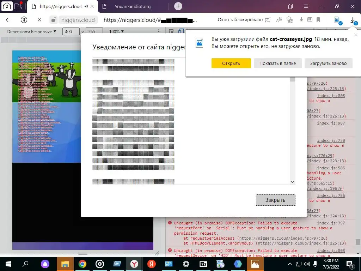Activate the DevTools inspect element picker
Image resolution: width=361 pixels, height=271 pixels.
pos(171,31)
